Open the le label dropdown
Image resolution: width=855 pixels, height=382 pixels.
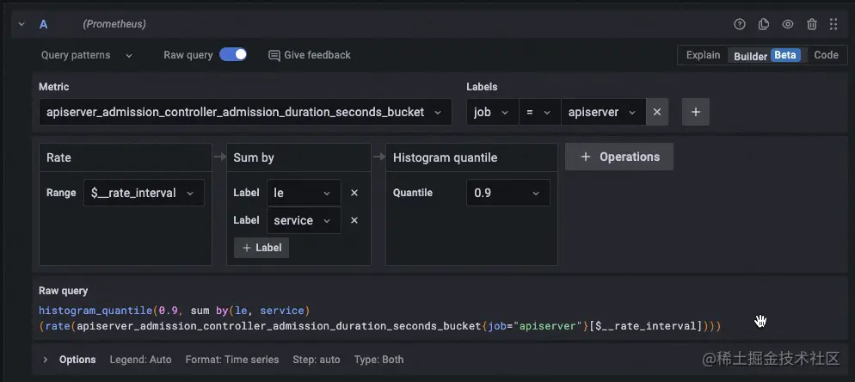click(304, 193)
